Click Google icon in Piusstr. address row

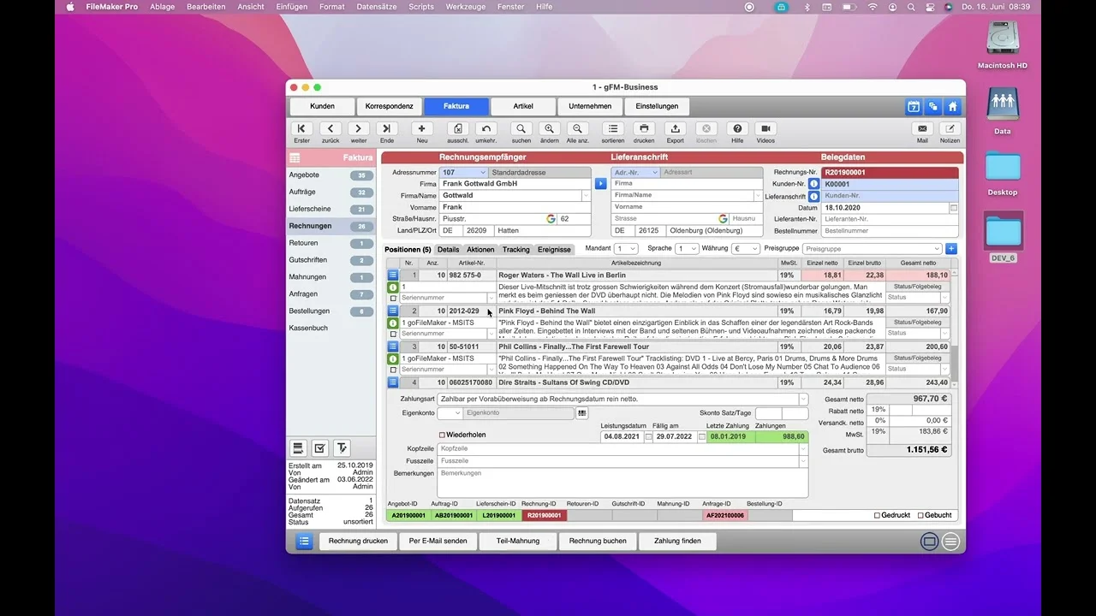[x=551, y=219]
